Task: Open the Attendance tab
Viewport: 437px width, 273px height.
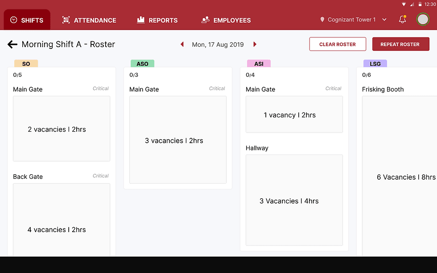Action: (x=89, y=20)
